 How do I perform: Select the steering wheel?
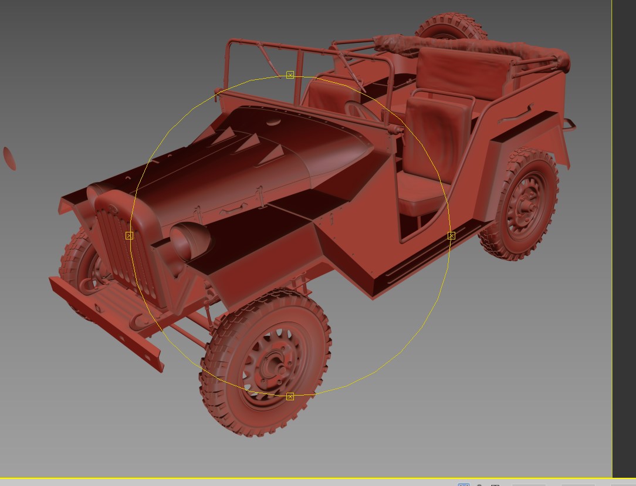(359, 110)
